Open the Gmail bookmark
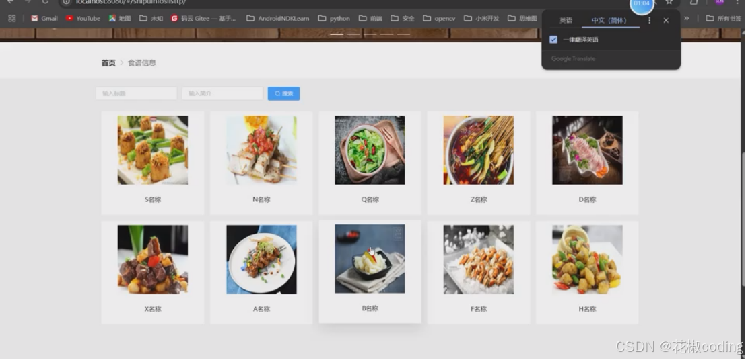Viewport: 746px width, 360px height. point(44,19)
